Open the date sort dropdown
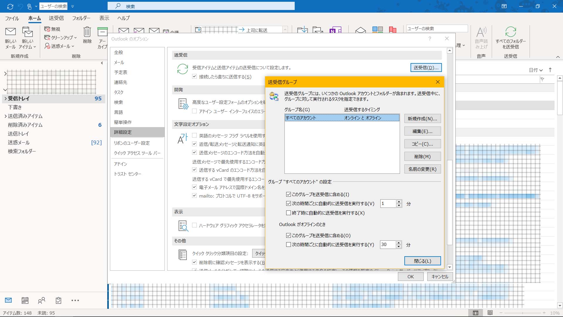Screen dimensions: 563x317 coord(536,70)
